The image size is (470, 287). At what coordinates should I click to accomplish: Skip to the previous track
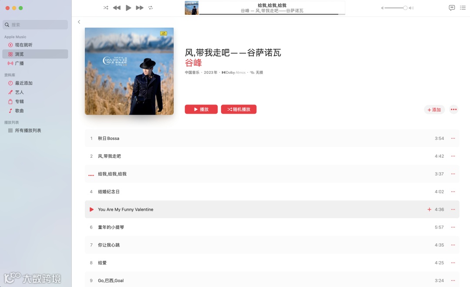pos(117,8)
